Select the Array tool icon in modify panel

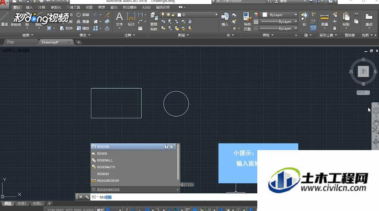click(x=95, y=28)
